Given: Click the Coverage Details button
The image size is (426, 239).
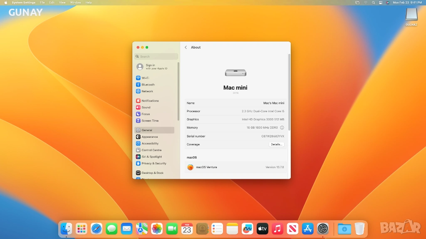Looking at the screenshot, I should click(276, 144).
